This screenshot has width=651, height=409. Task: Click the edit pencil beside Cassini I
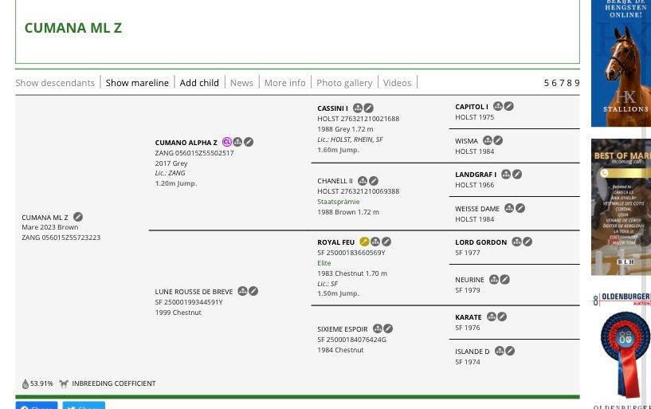click(368, 108)
